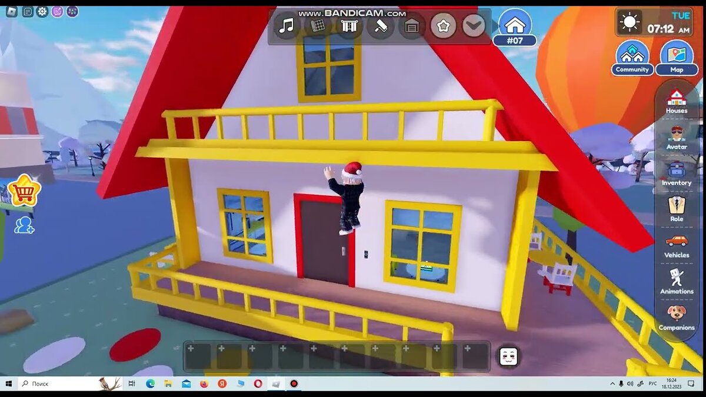Open the Windows Start button
The height and width of the screenshot is (397, 706).
[9, 383]
